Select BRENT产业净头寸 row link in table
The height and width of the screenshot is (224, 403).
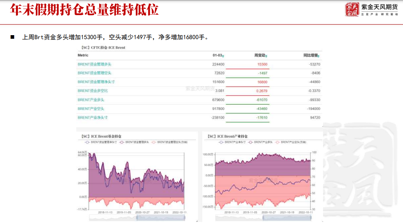point(93,118)
